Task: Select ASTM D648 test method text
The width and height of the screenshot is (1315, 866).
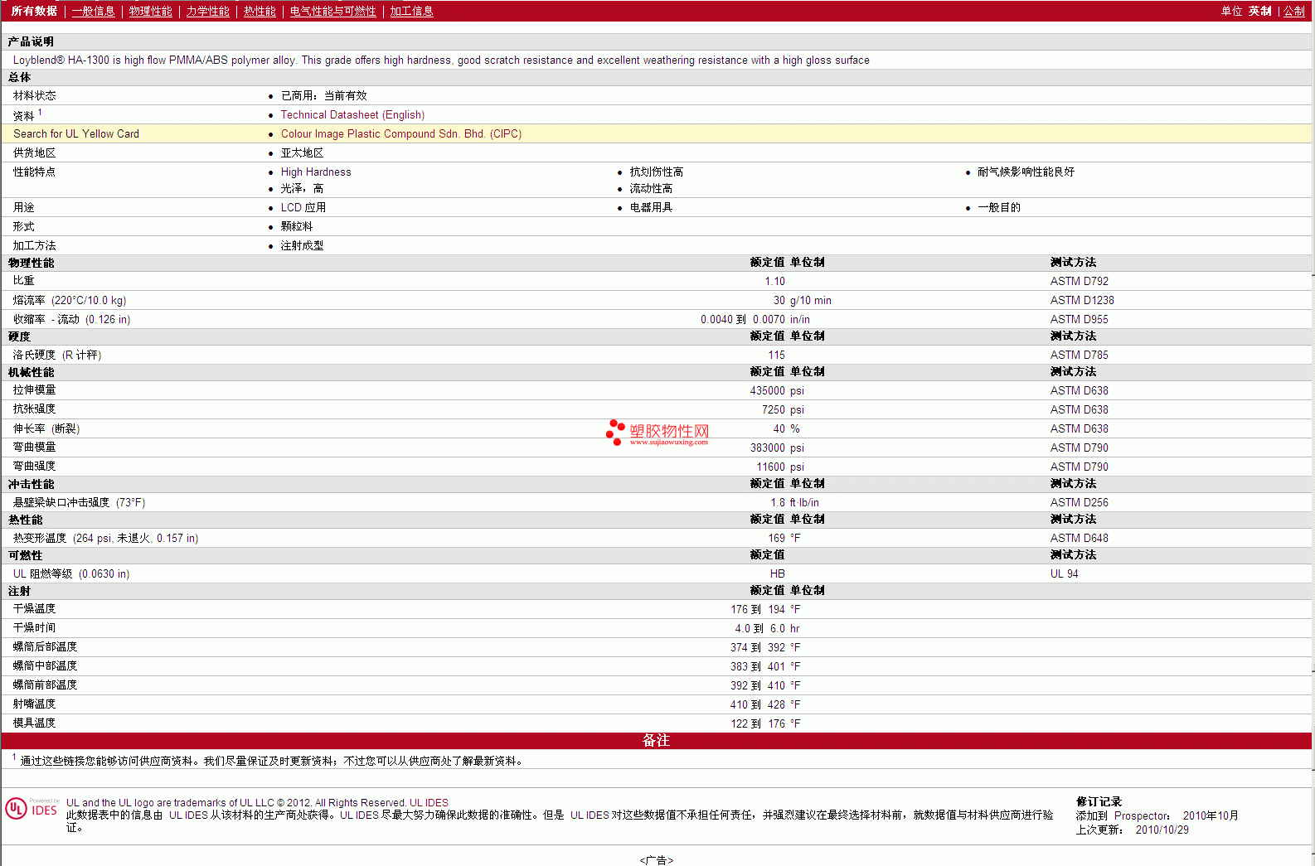Action: coord(1079,538)
